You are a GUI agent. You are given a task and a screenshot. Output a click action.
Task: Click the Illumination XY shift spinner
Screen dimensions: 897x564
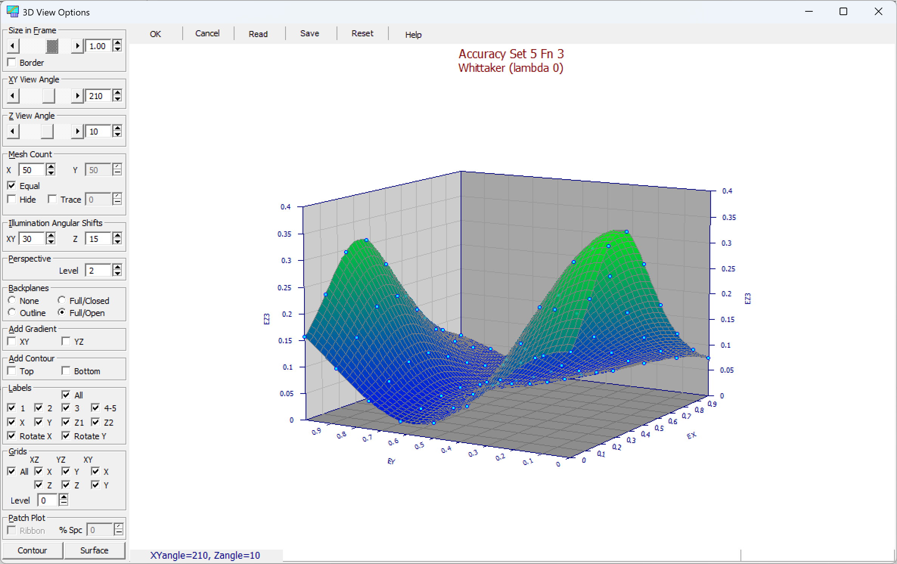pos(51,239)
